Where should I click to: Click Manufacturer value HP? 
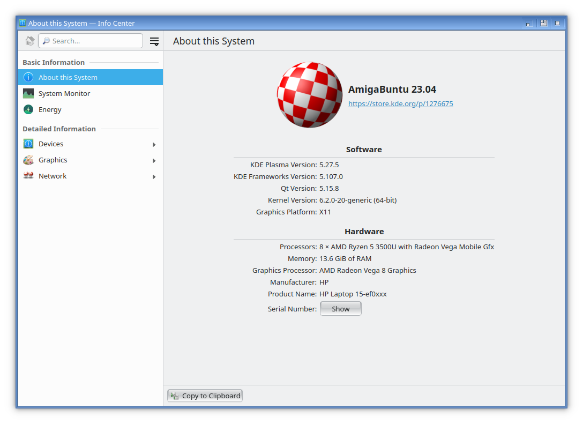(324, 282)
